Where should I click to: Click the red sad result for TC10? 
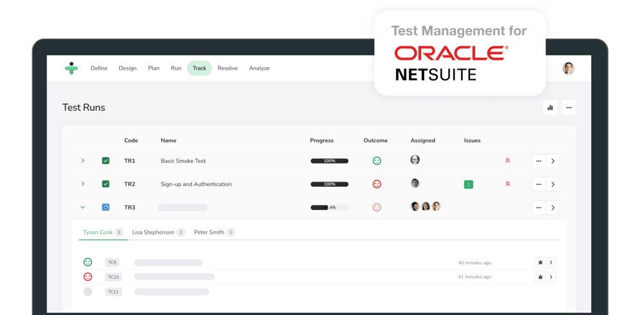[88, 277]
